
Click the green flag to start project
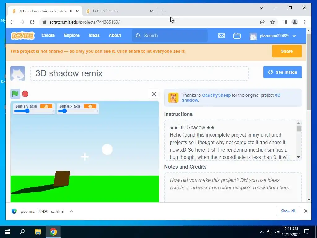[15, 94]
